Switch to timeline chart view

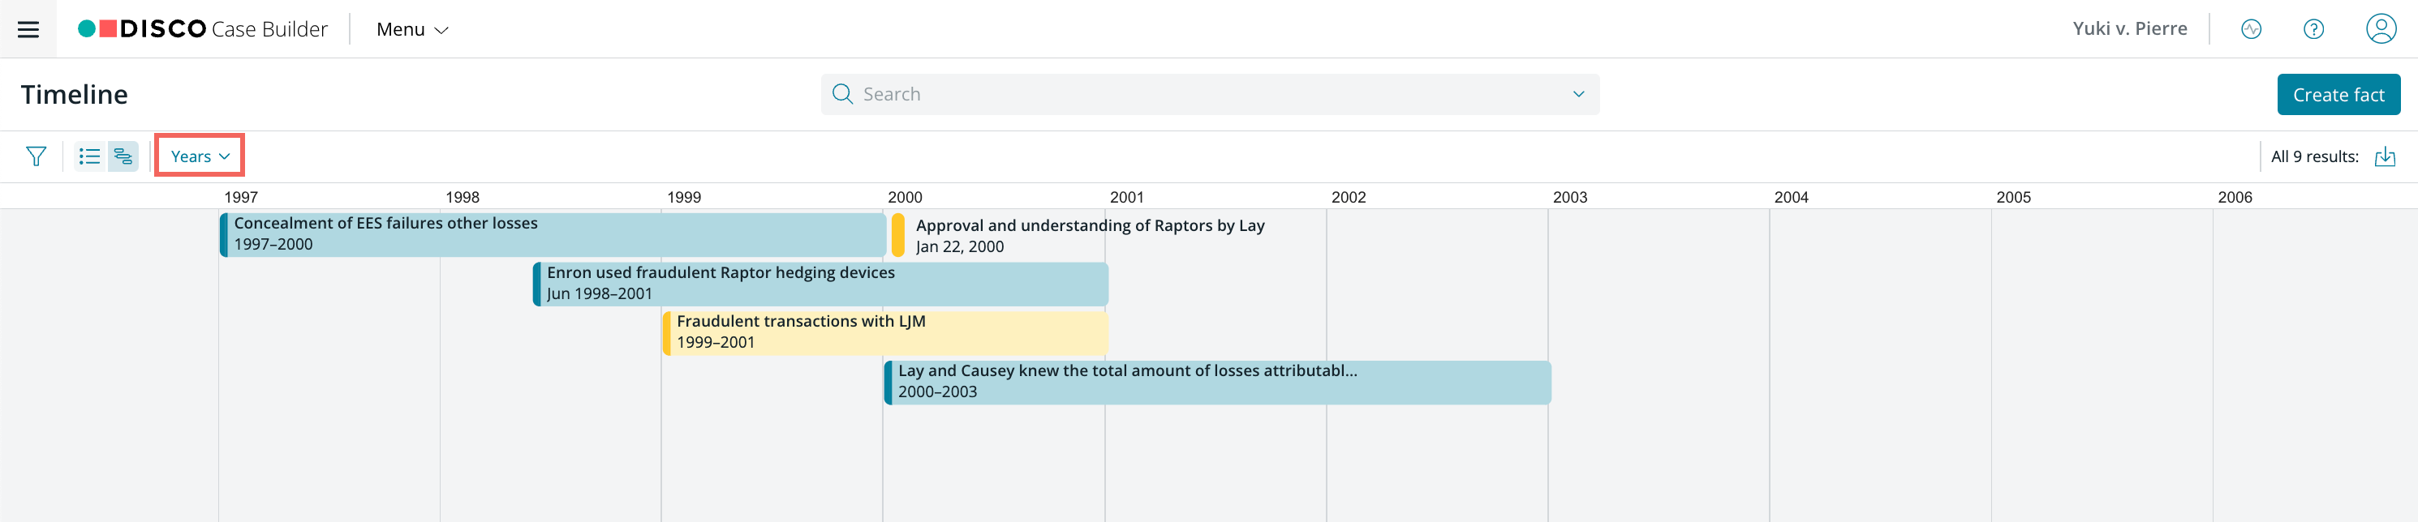point(123,156)
